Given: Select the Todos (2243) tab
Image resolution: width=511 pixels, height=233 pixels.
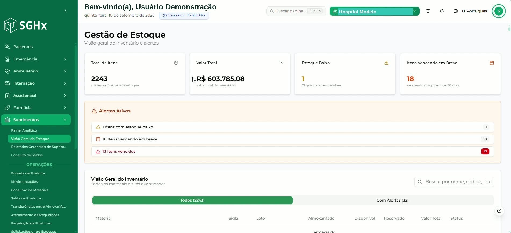Looking at the screenshot, I should pyautogui.click(x=192, y=200).
